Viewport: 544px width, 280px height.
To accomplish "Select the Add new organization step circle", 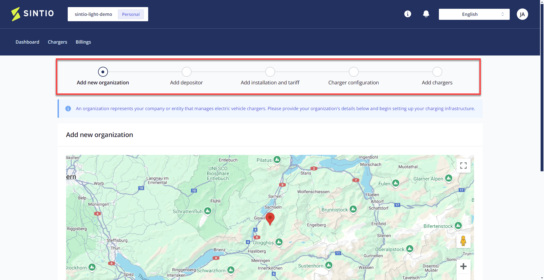I will (103, 72).
